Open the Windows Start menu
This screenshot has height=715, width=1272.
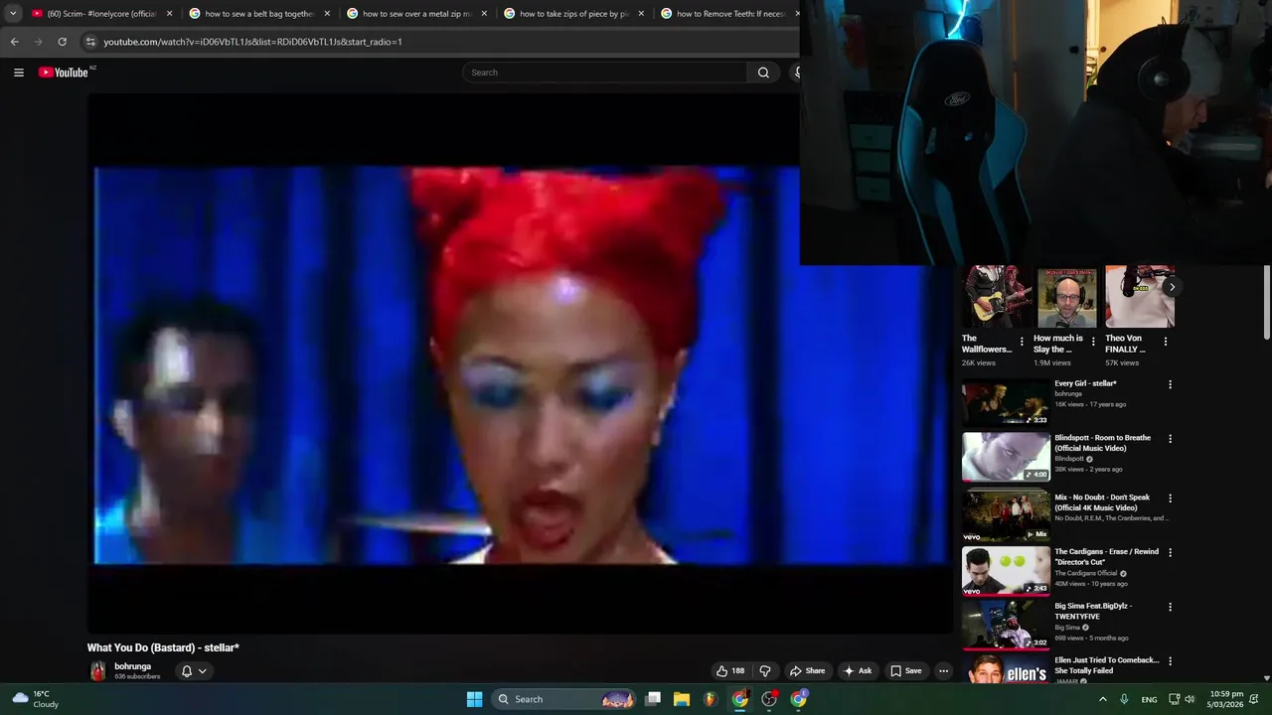[x=474, y=699]
